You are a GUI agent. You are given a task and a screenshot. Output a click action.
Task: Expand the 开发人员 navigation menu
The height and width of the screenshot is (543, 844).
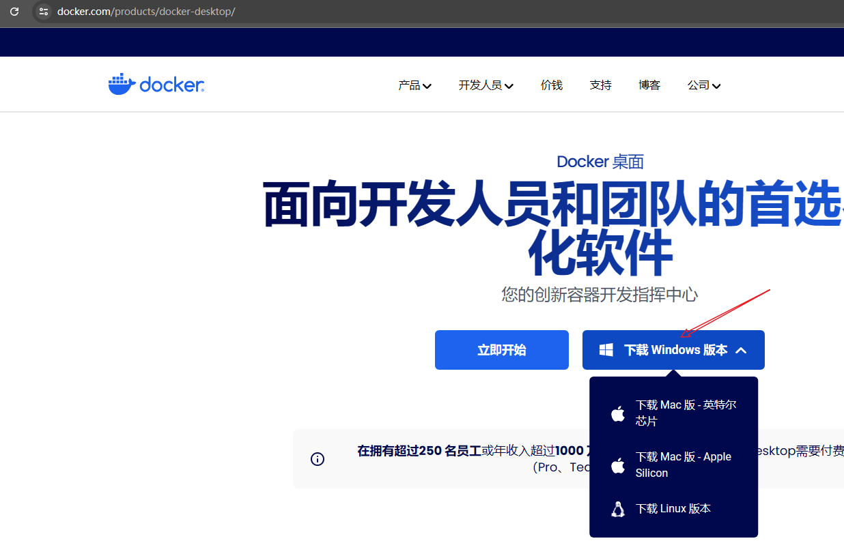pyautogui.click(x=486, y=85)
